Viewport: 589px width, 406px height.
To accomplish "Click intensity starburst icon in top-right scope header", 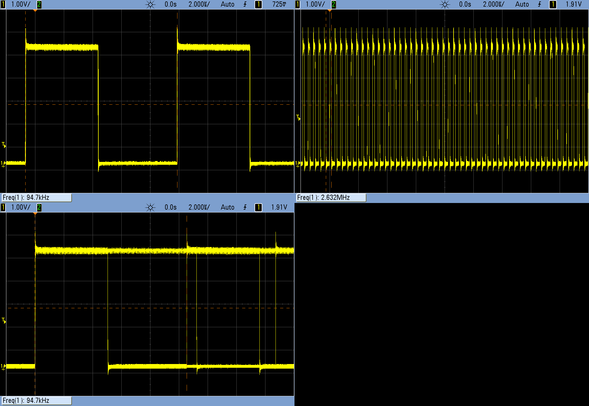I will pos(445,4).
